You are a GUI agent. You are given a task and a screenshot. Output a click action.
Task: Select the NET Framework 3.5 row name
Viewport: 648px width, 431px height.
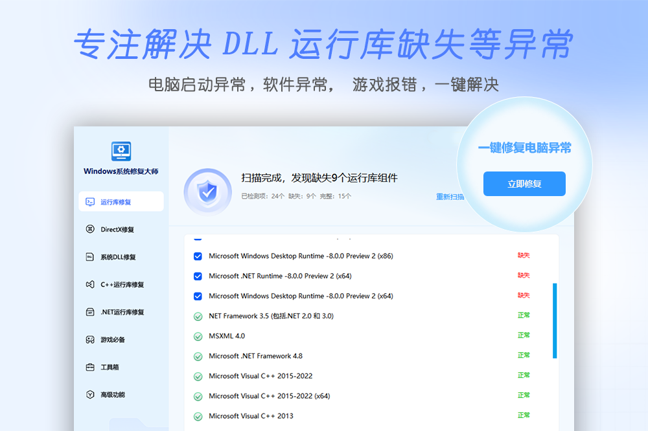coord(271,316)
